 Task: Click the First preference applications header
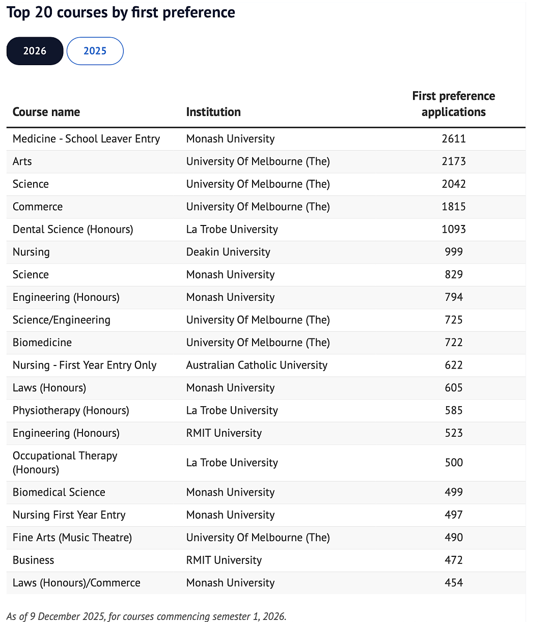click(x=453, y=104)
